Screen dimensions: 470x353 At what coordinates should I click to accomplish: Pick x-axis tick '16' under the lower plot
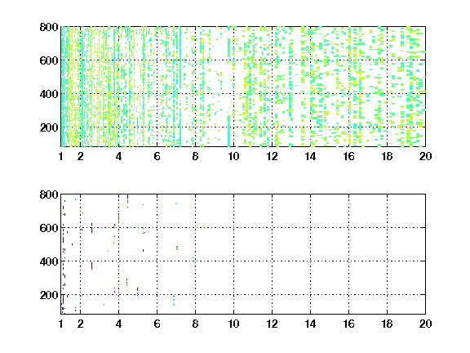point(348,324)
